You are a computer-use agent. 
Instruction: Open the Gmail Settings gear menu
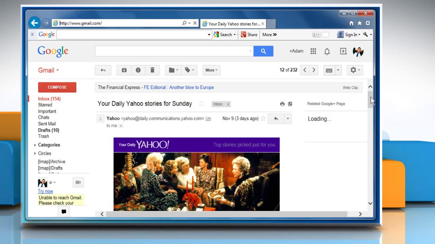pyautogui.click(x=355, y=70)
